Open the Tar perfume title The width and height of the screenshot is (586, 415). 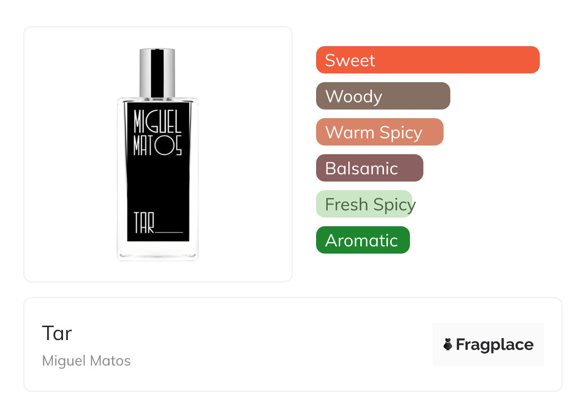57,333
